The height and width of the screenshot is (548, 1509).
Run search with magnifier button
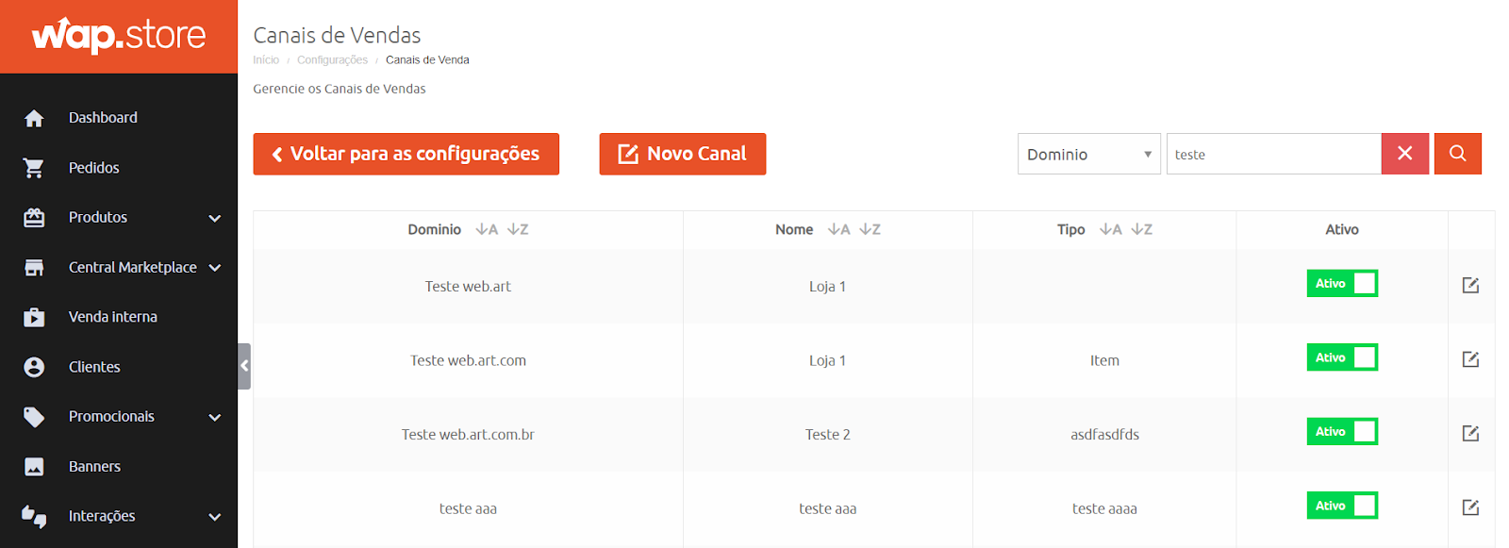click(1458, 154)
